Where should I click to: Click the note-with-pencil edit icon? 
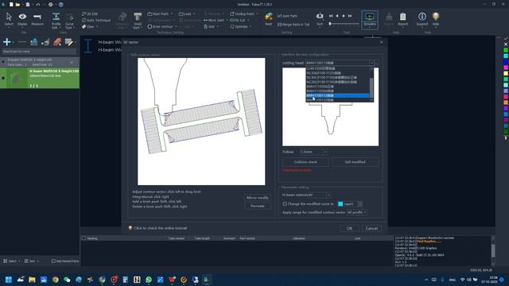pyautogui.click(x=68, y=42)
